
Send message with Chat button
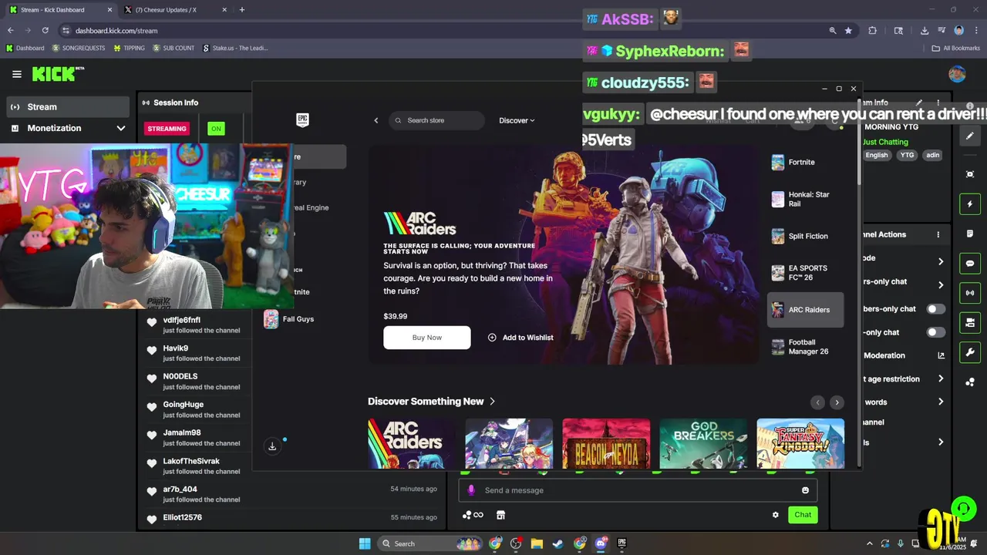pos(803,515)
